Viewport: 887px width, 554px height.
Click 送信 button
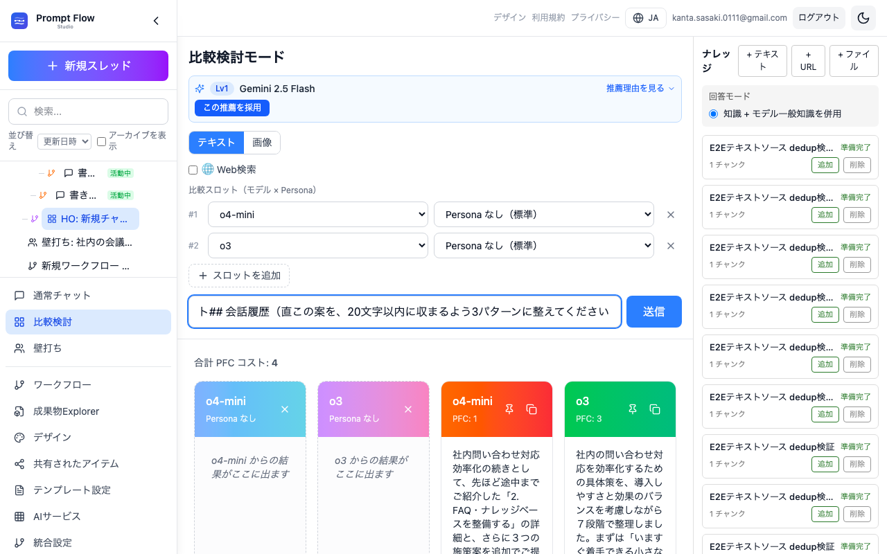(654, 312)
